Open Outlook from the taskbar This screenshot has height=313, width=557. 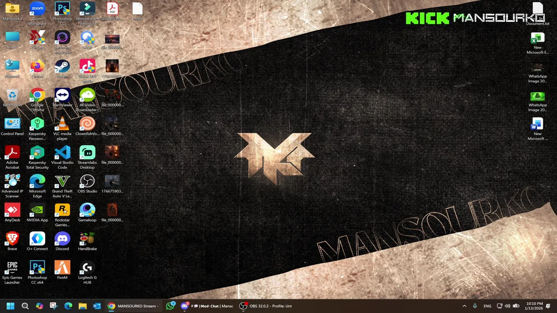[97, 306]
